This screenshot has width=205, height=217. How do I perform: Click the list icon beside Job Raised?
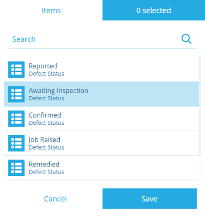pyautogui.click(x=16, y=143)
